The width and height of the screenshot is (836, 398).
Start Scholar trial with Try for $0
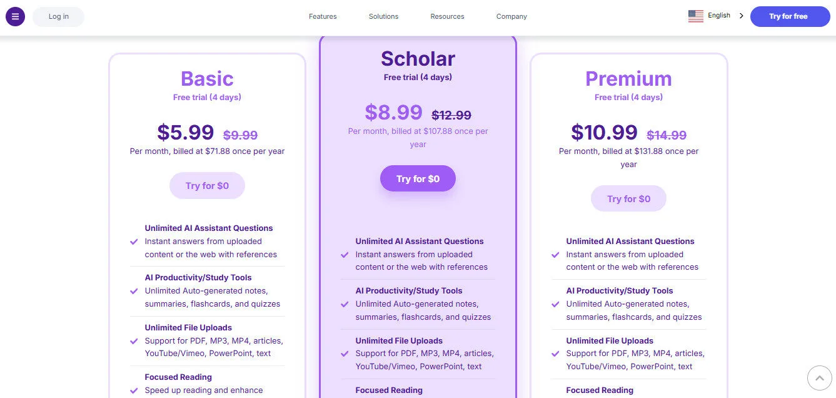(x=418, y=178)
